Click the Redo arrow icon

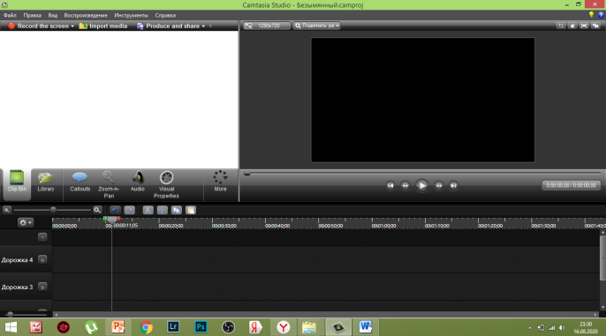pyautogui.click(x=130, y=210)
